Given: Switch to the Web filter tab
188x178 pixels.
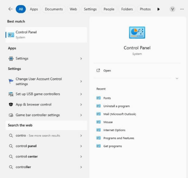Looking at the screenshot, I should click(x=73, y=9).
